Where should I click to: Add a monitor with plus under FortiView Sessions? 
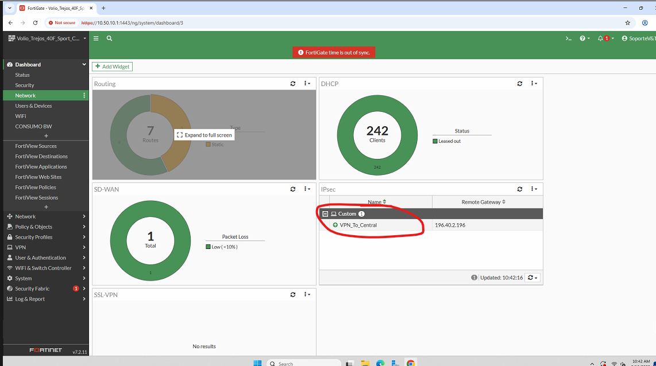(46, 207)
